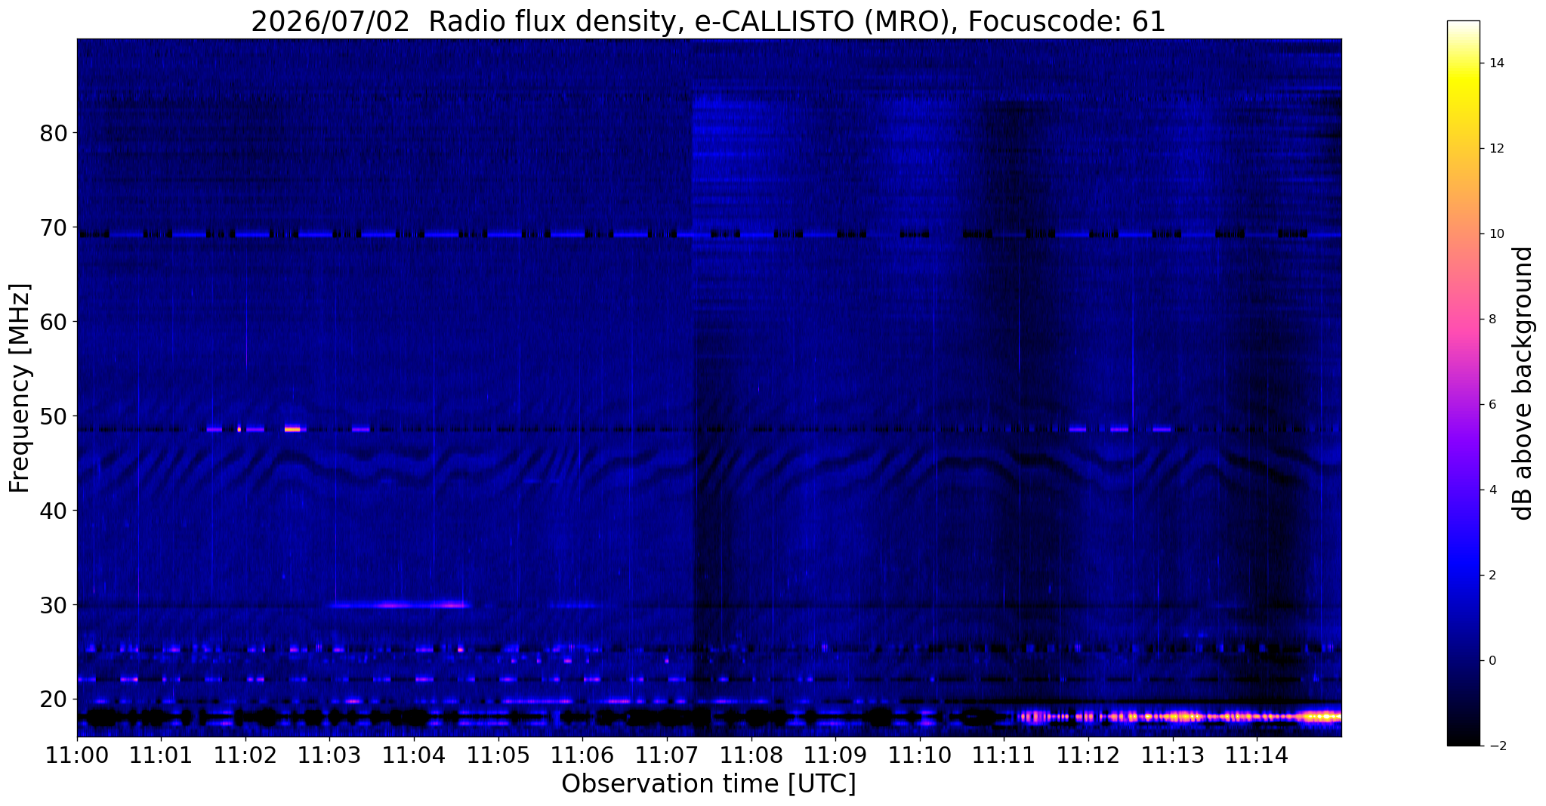Click the dB above background colorbar label
Image resolution: width=1546 pixels, height=806 pixels.
[x=1523, y=383]
